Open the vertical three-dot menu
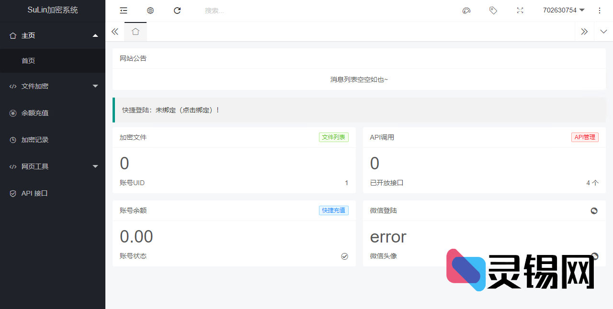 pyautogui.click(x=599, y=10)
